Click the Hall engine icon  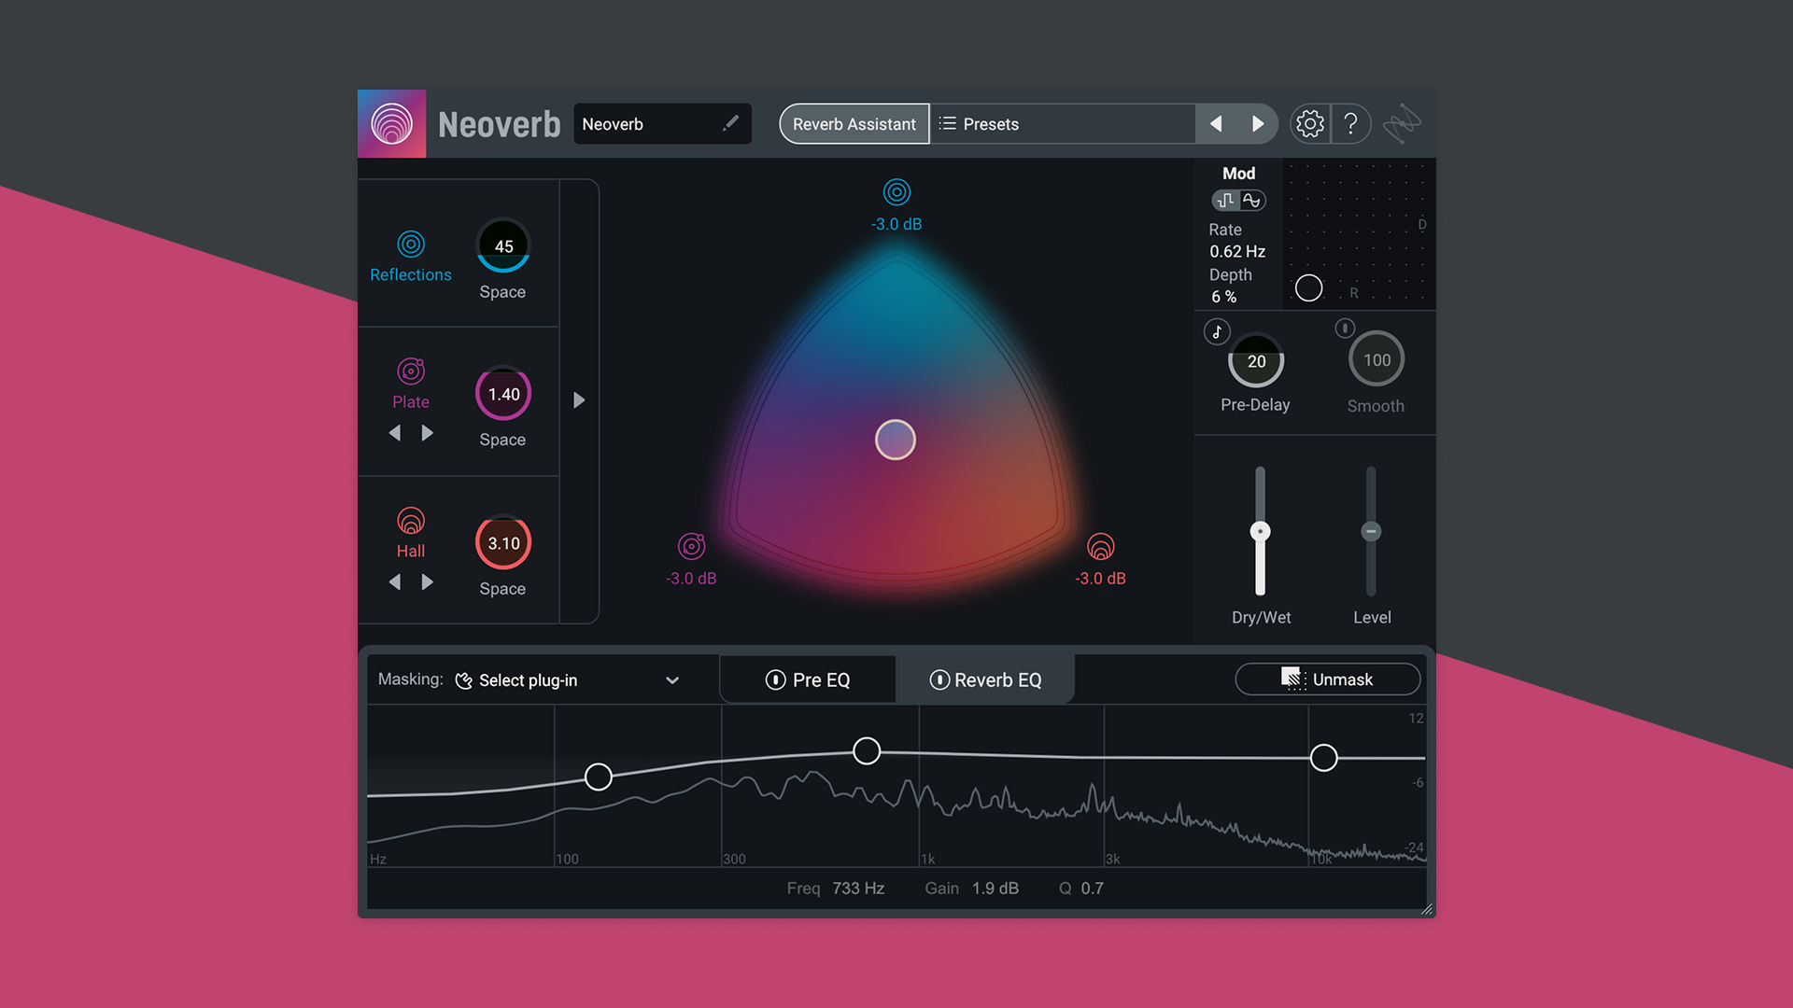coord(411,521)
